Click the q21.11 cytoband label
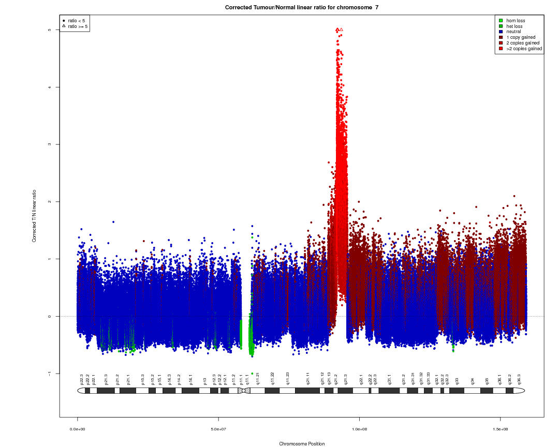 point(307,379)
